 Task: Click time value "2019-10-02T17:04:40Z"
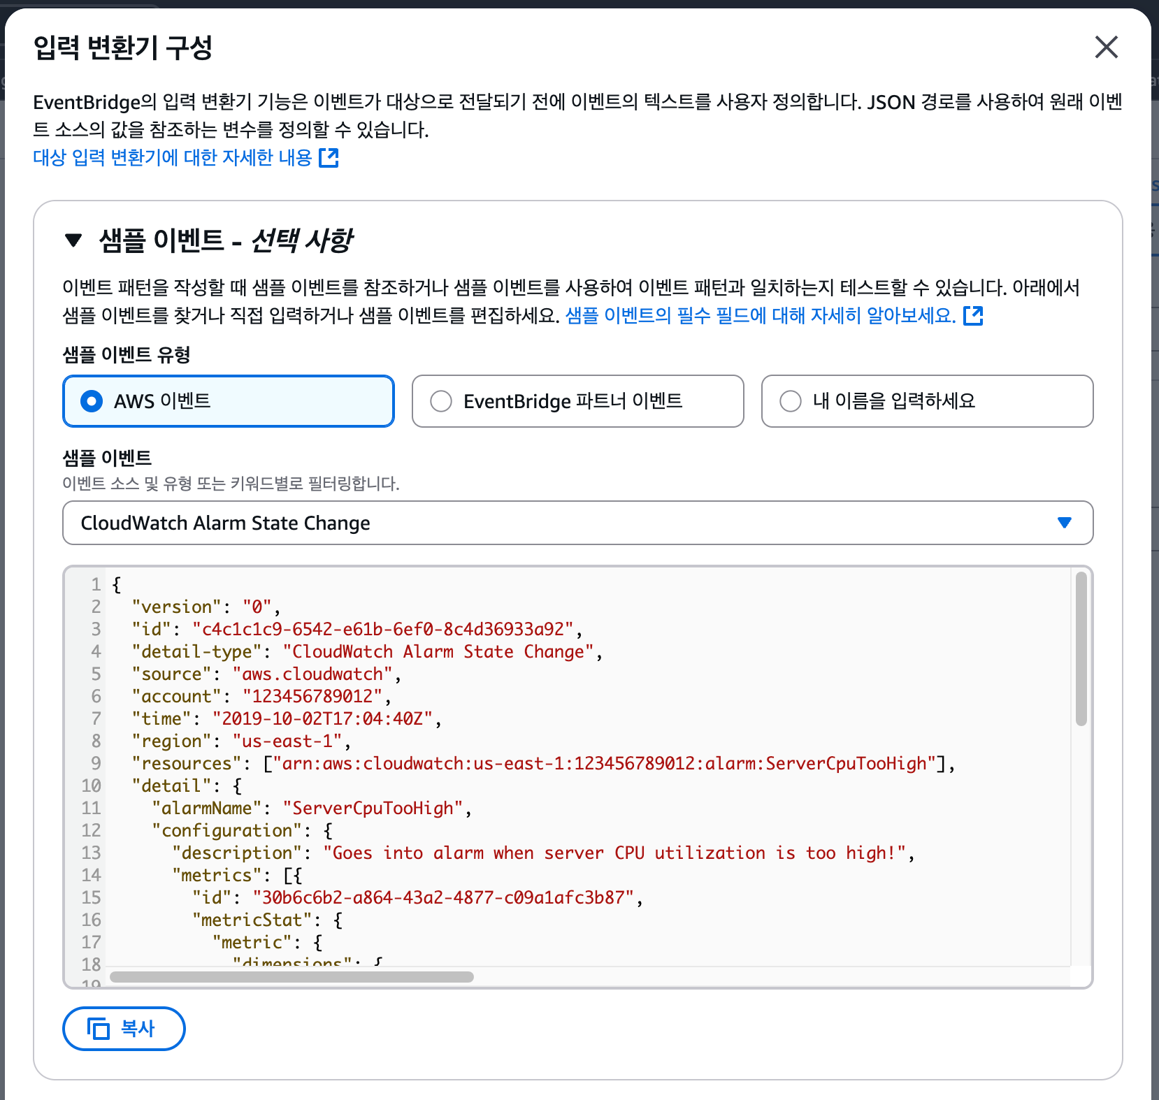(323, 718)
